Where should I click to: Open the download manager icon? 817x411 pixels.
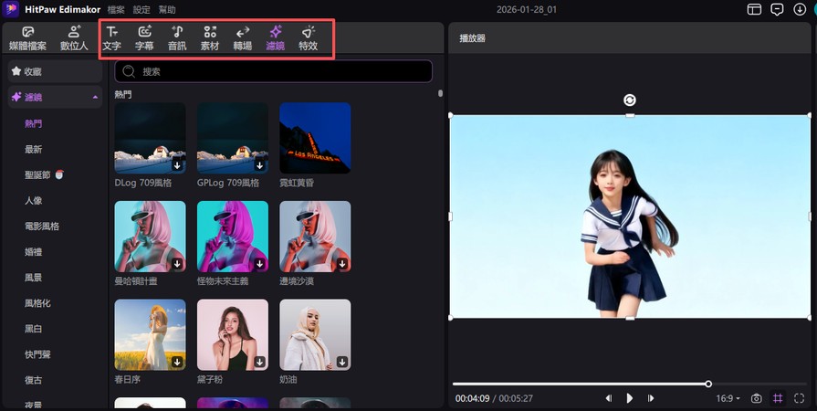click(800, 9)
